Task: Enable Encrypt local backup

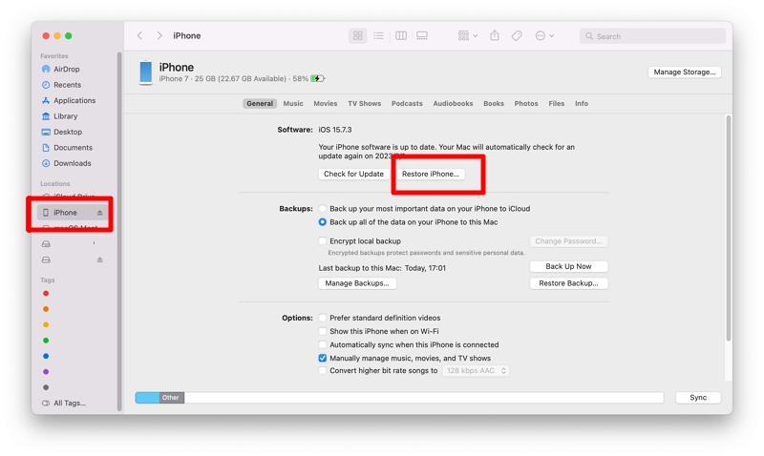Action: coord(323,241)
